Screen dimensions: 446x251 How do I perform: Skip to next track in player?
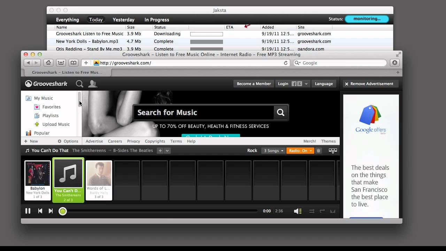coord(51,211)
